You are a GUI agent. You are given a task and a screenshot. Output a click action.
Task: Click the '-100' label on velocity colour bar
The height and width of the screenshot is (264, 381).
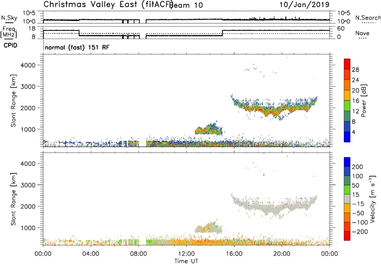(360, 223)
